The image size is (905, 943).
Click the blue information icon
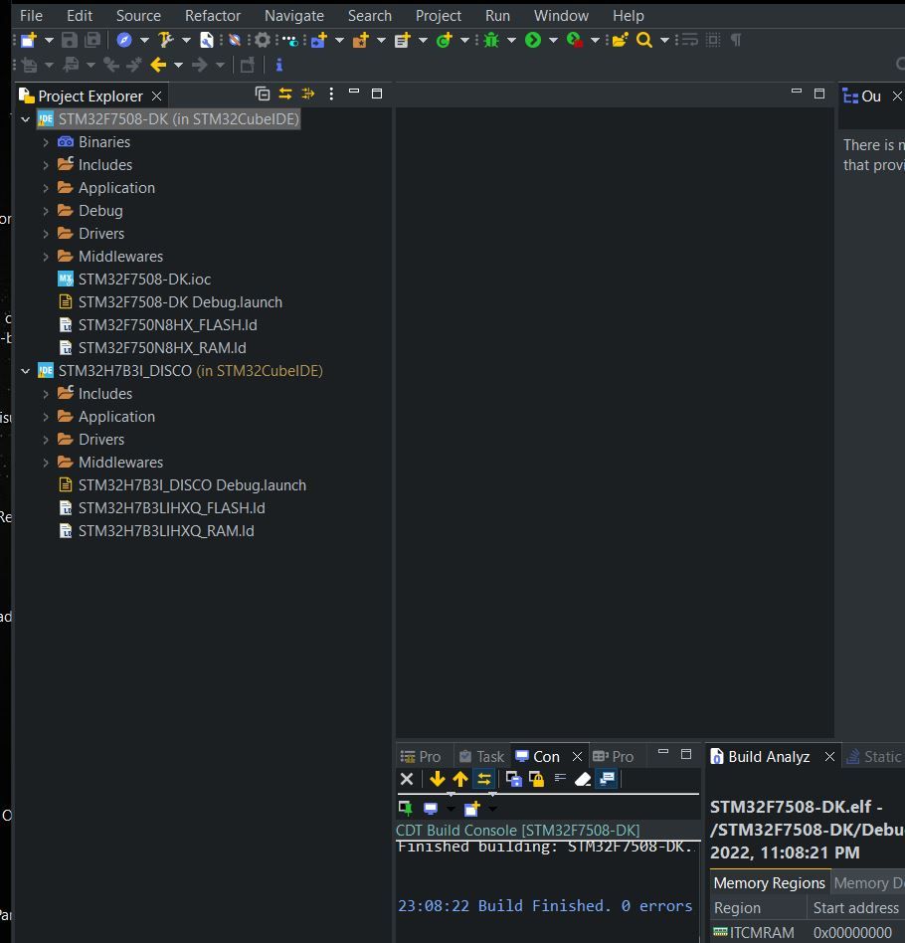tap(279, 65)
